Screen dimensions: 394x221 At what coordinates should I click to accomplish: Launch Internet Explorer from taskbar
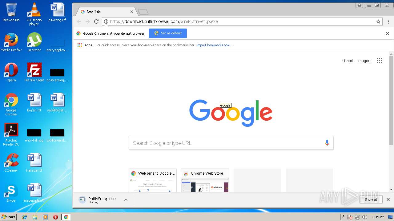pyautogui.click(x=25, y=217)
